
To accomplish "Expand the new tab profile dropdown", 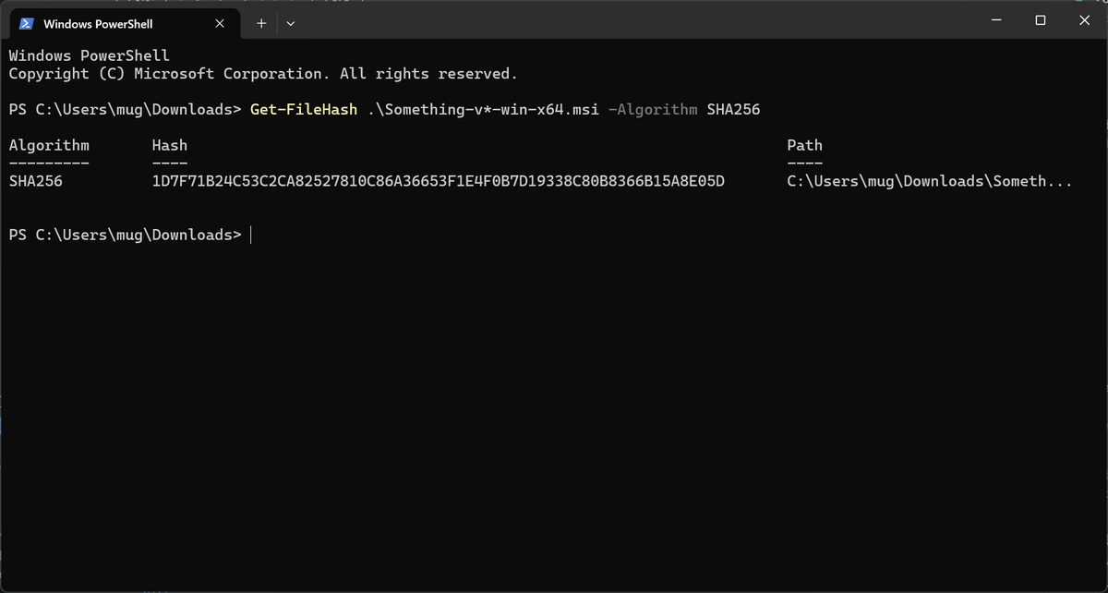I will [291, 23].
